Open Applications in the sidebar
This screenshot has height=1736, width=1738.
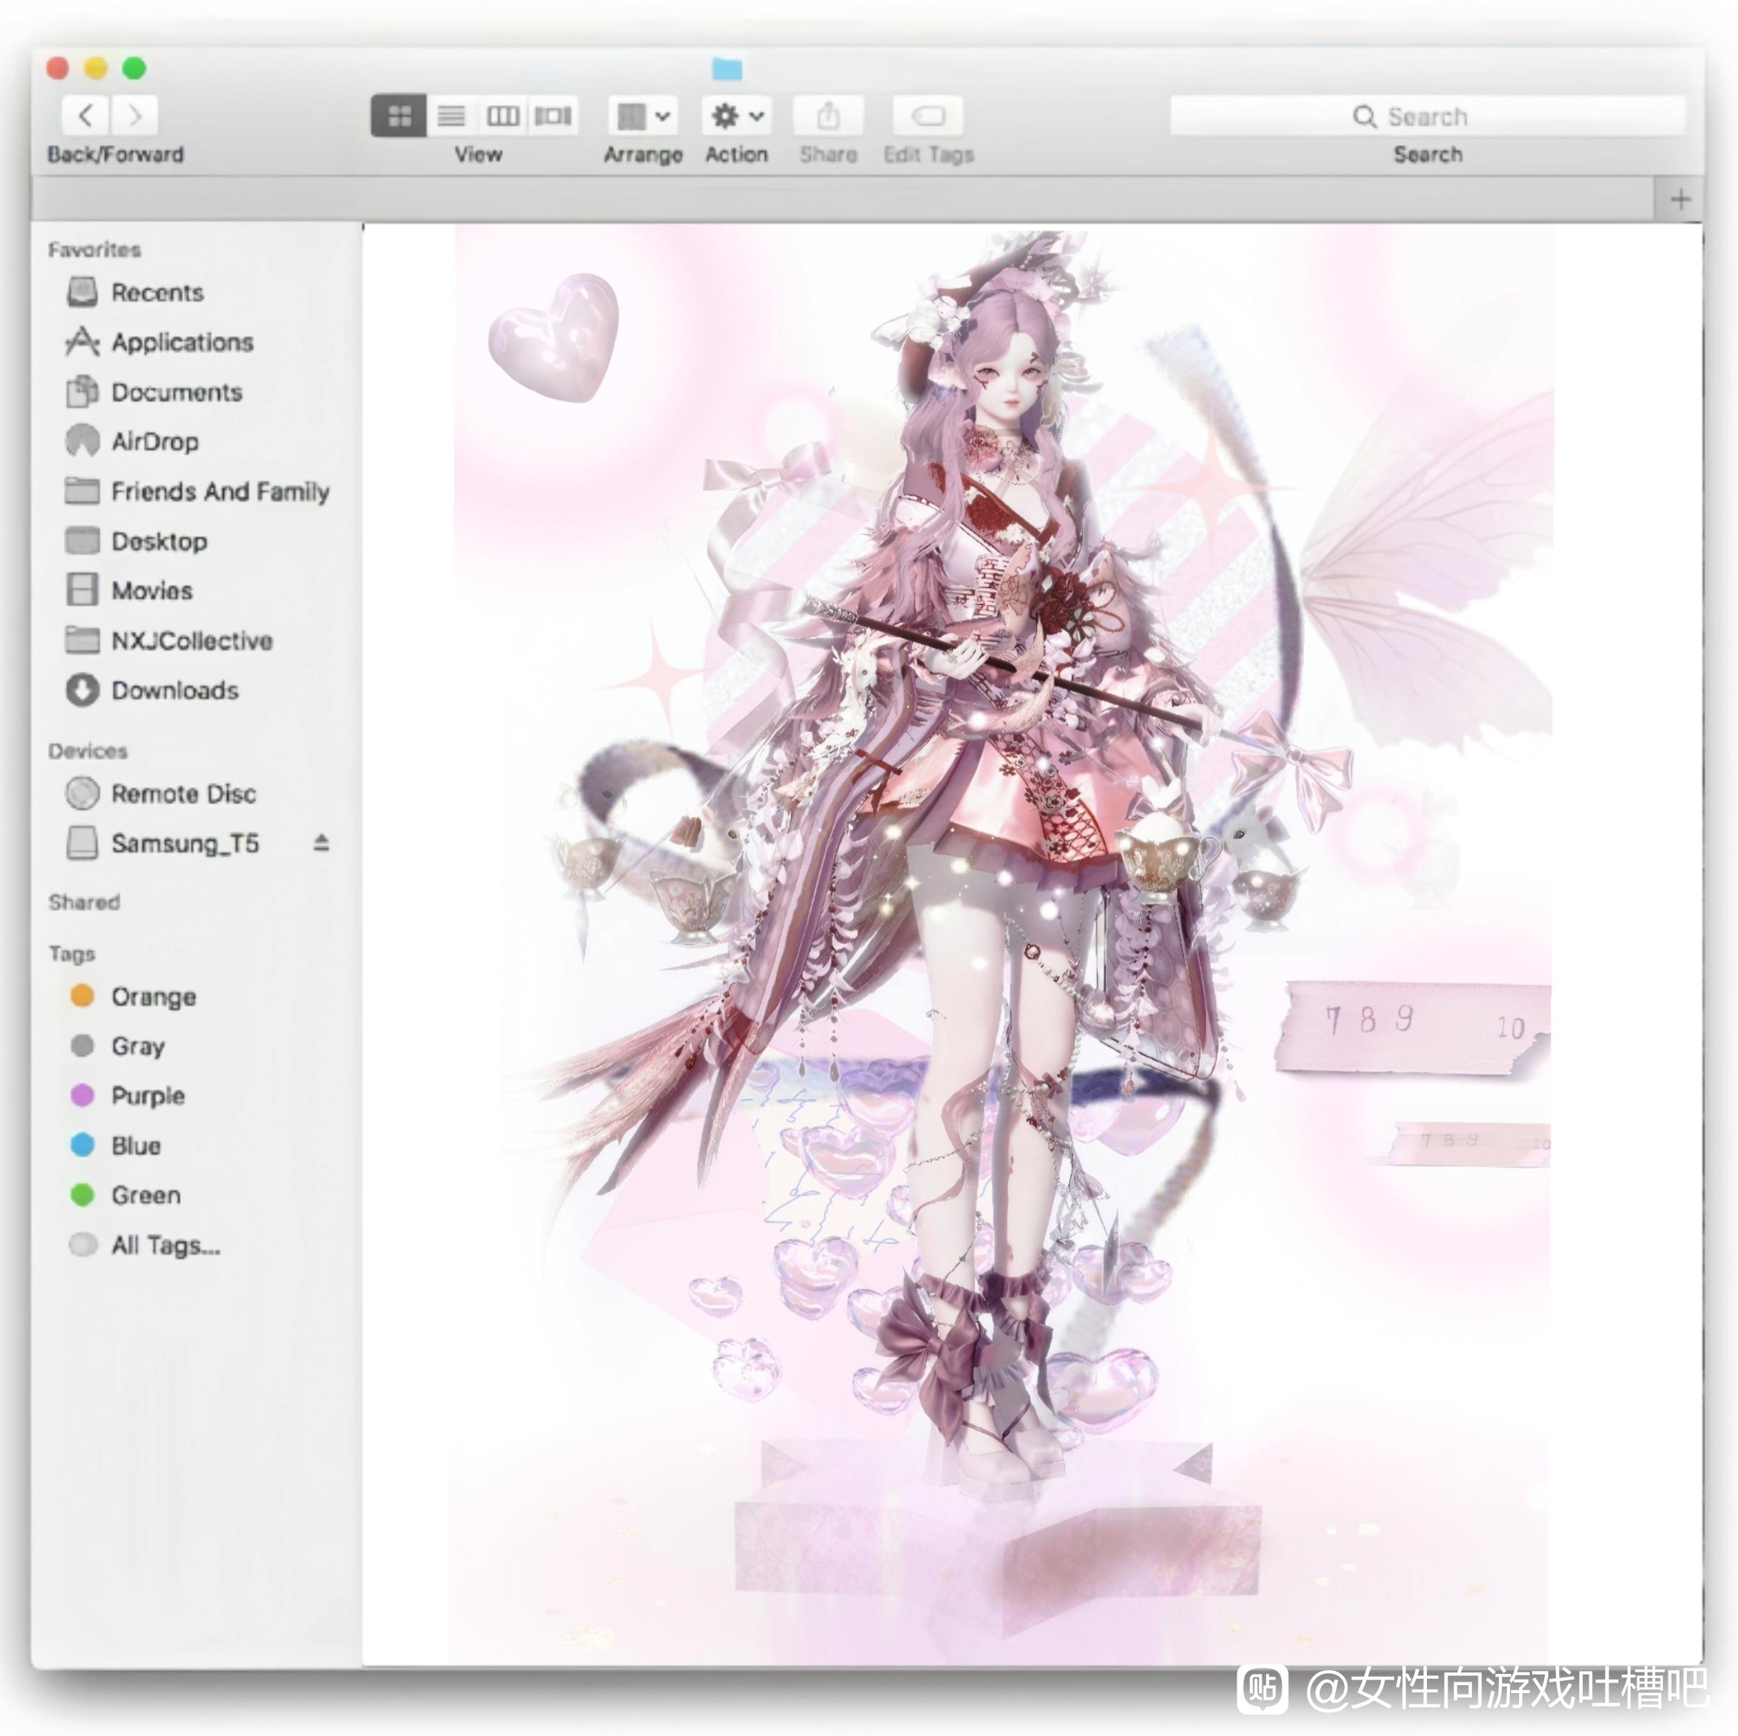[x=159, y=342]
